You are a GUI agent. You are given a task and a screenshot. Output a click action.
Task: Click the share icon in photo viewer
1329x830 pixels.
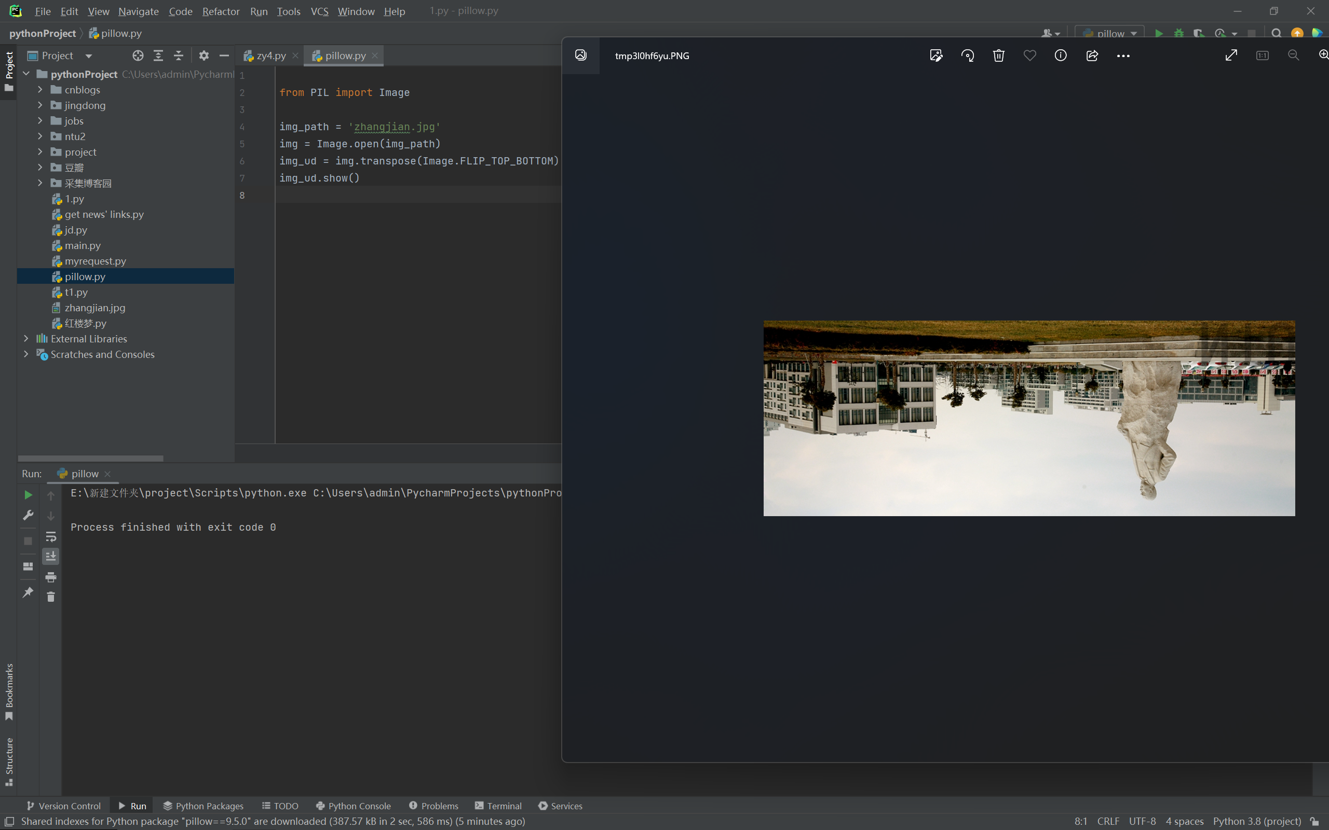[x=1092, y=56]
